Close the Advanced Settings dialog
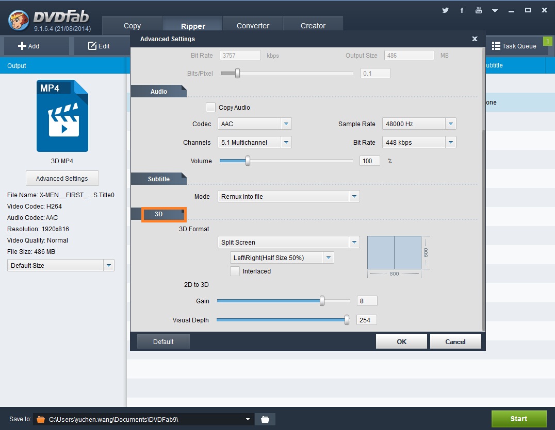The height and width of the screenshot is (430, 555). (475, 39)
